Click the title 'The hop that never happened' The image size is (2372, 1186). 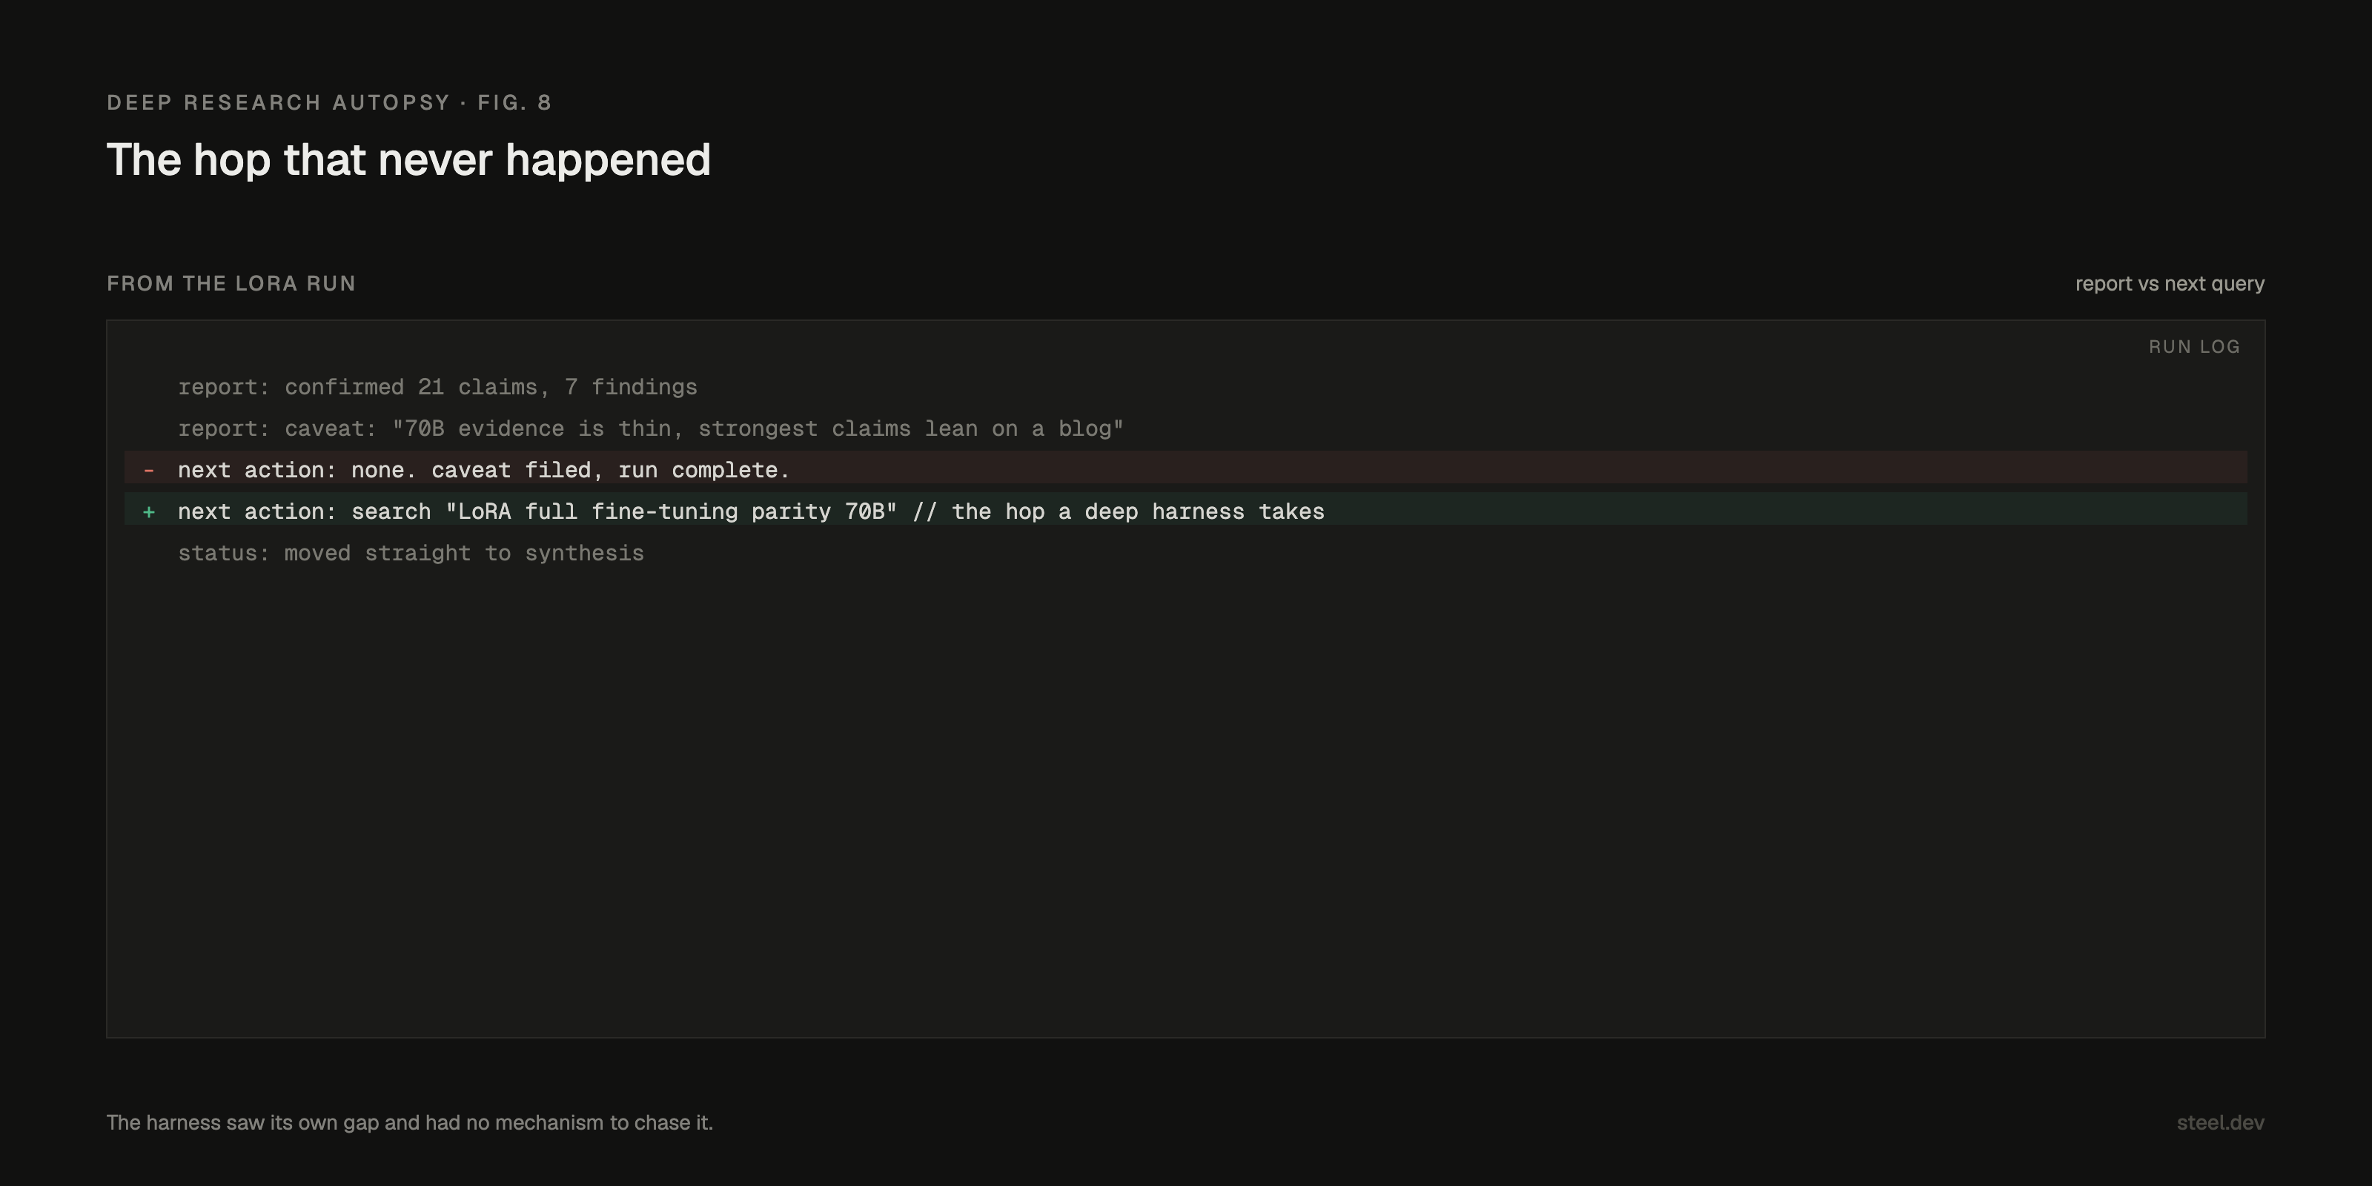pyautogui.click(x=409, y=160)
